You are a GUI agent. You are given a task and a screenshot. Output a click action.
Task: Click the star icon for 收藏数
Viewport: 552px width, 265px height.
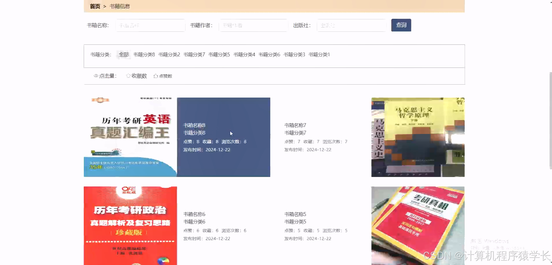[128, 76]
